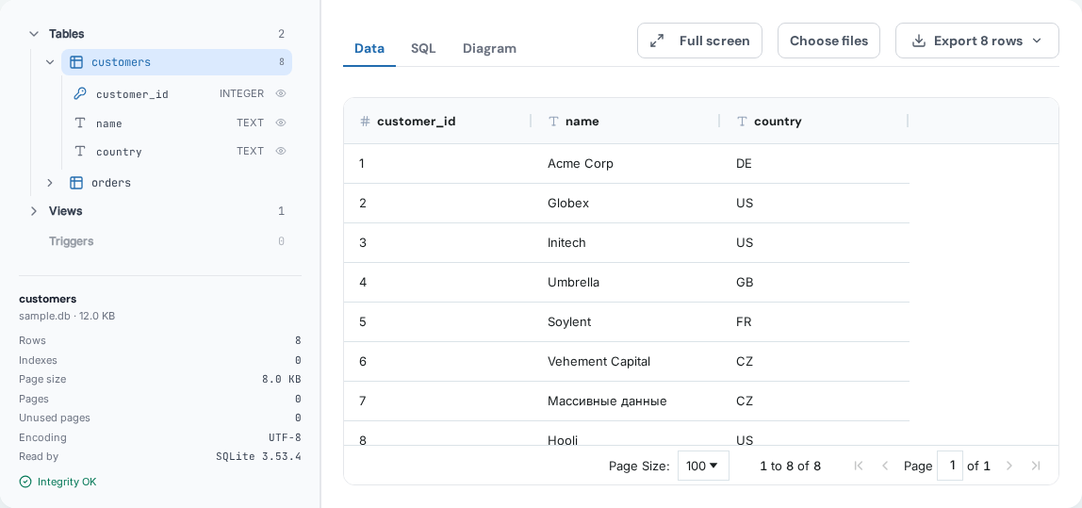The image size is (1082, 508).
Task: Switch to the Diagram tab
Action: [489, 48]
